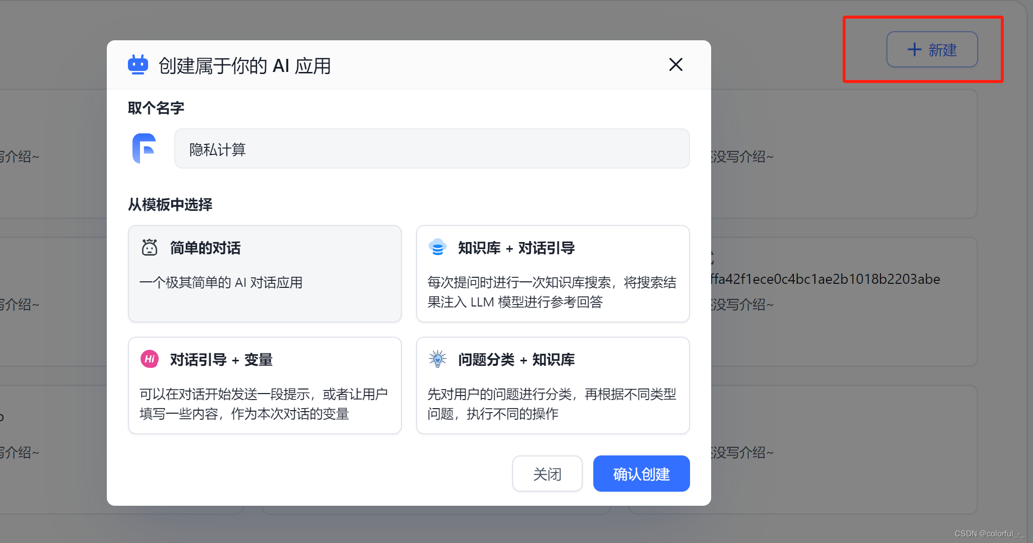
Task: Click the text 一个极其简单的 AI 对话应用
Action: coord(221,282)
